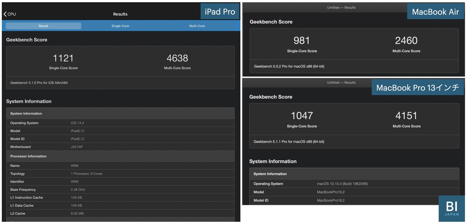
Task: Click the Results title bar
Action: [120, 14]
